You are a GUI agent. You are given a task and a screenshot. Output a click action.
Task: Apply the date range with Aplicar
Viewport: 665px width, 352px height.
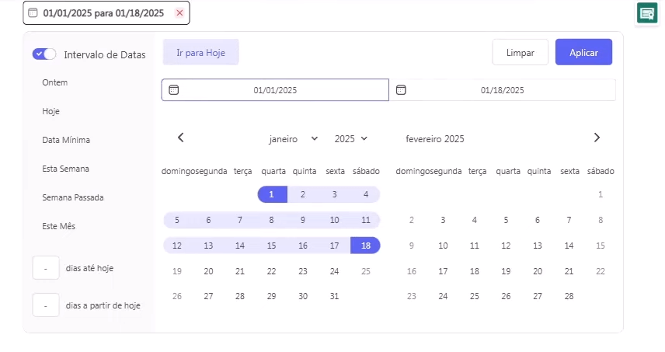click(583, 52)
